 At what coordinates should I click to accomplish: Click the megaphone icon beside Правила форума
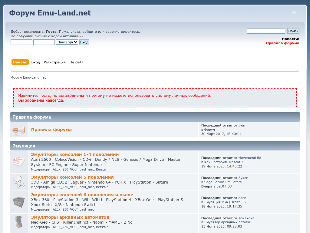click(19, 130)
